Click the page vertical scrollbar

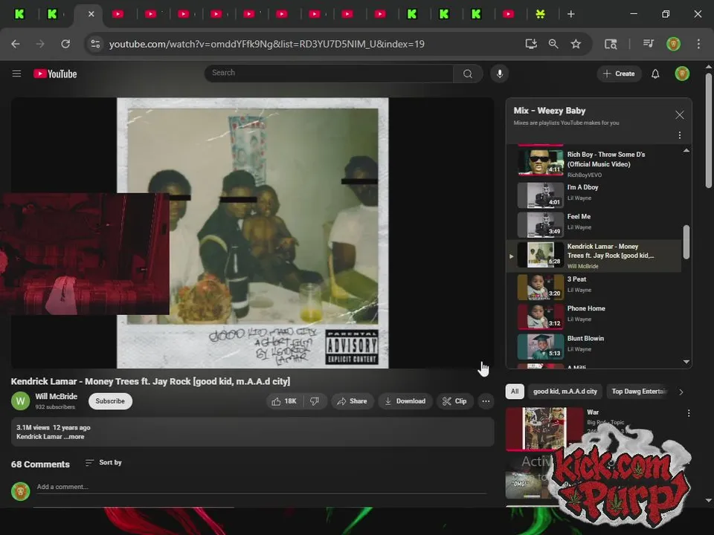(x=708, y=129)
